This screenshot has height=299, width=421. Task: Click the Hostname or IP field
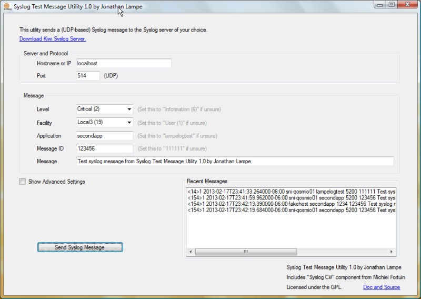coord(124,63)
